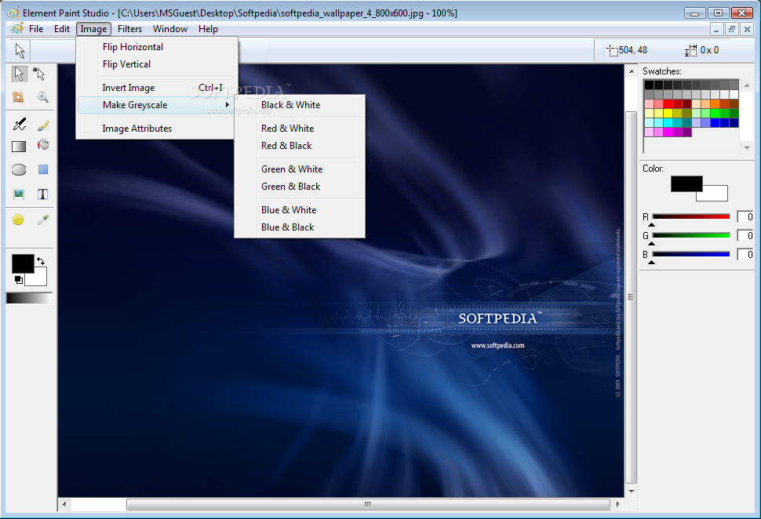This screenshot has height=519, width=761.
Task: Swap foreground and background colors arrow
Action: (x=41, y=261)
